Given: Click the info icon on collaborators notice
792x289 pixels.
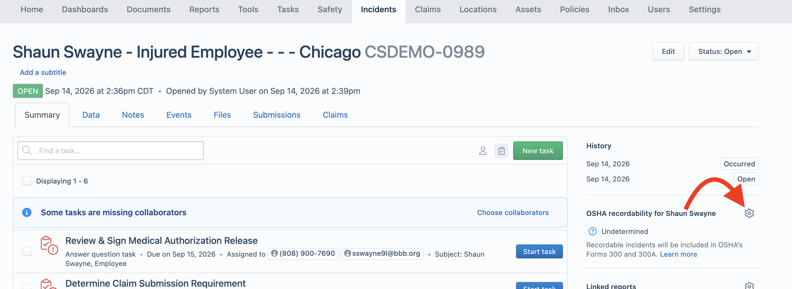Looking at the screenshot, I should tap(27, 212).
